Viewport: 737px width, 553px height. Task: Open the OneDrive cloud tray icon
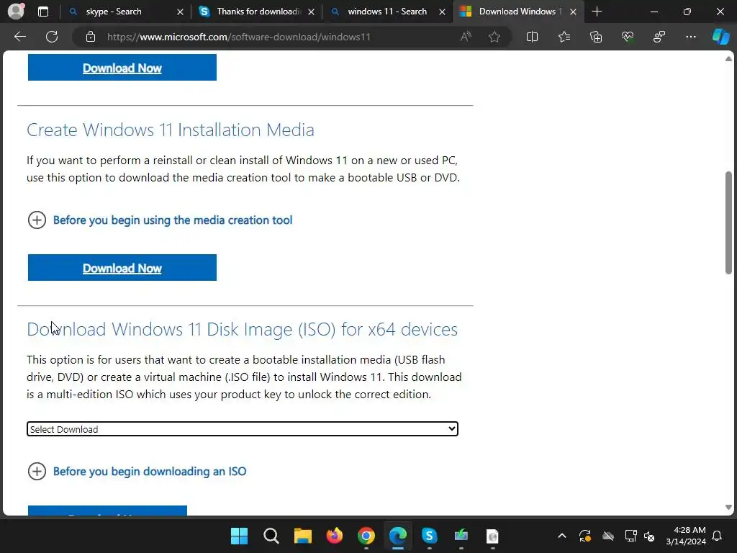pos(608,536)
